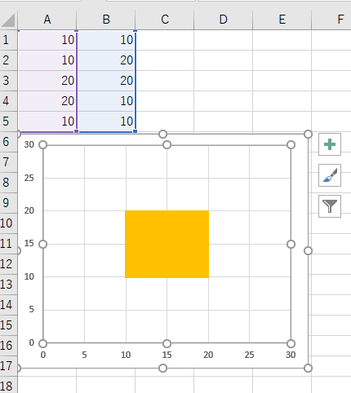Select column E header

point(282,20)
